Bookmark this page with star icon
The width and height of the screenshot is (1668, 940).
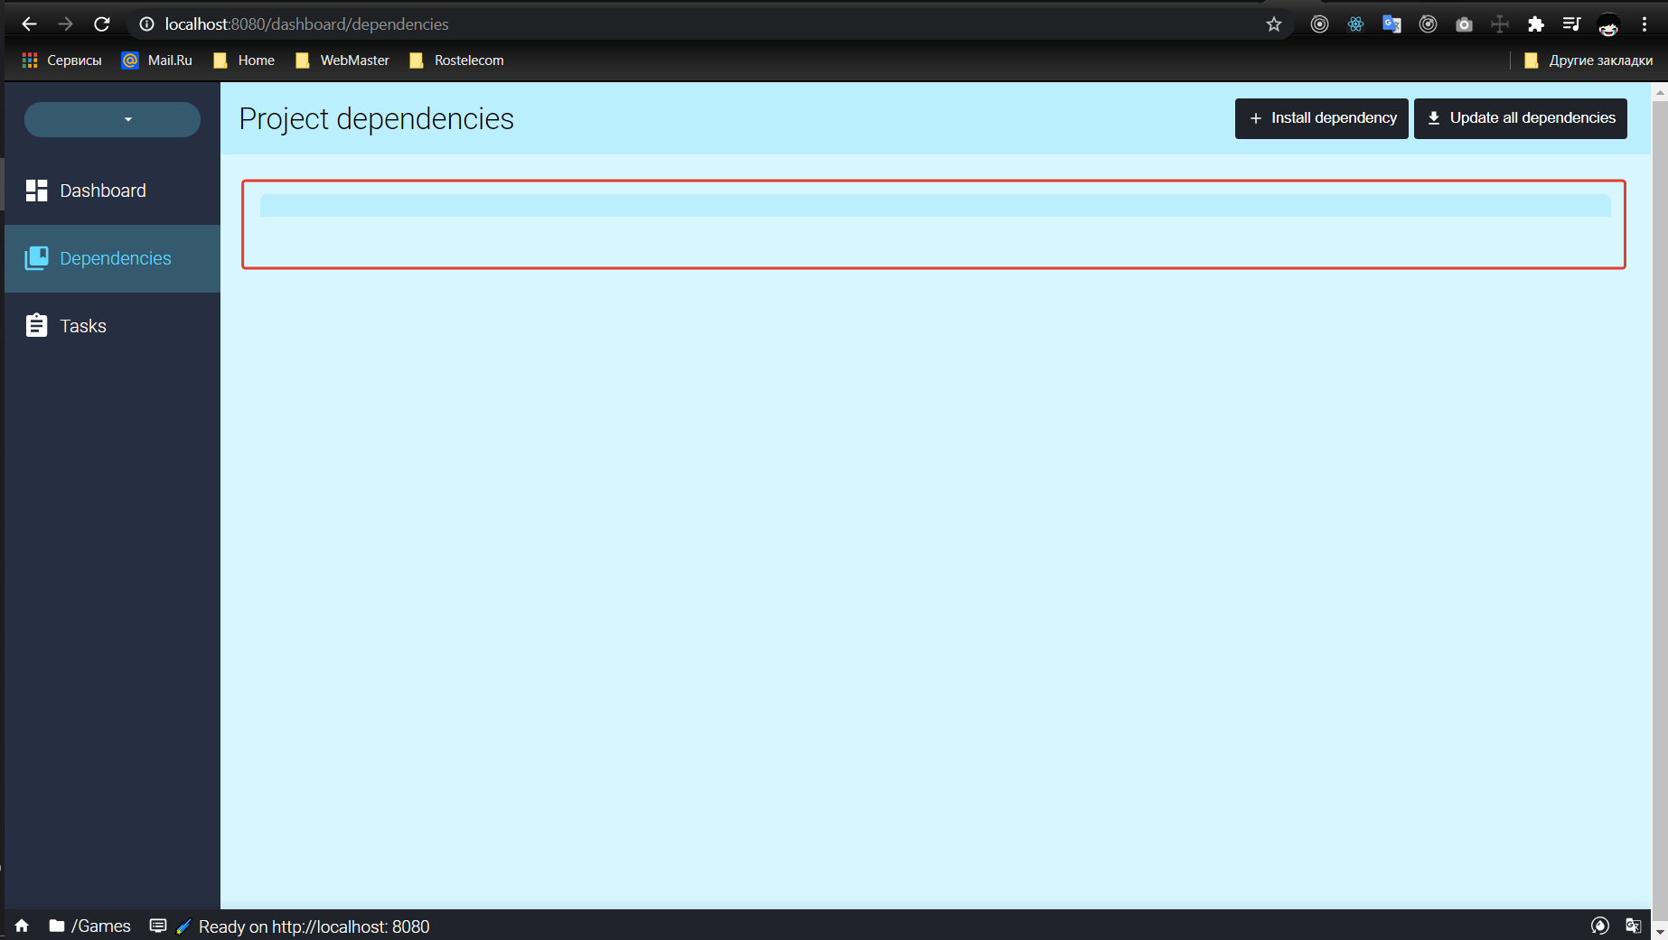(x=1274, y=24)
